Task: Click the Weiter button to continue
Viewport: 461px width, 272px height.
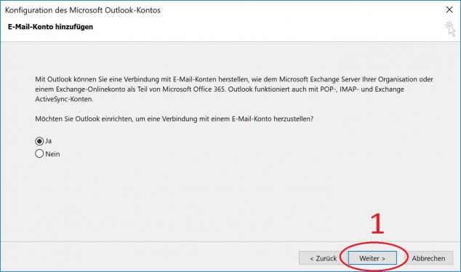Action: [x=372, y=258]
